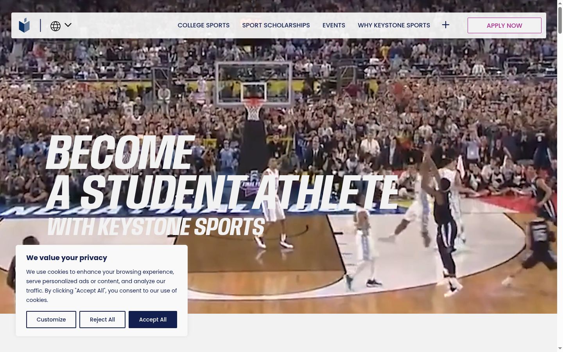This screenshot has width=563, height=352.
Task: Open the College Sports menu
Action: click(203, 25)
